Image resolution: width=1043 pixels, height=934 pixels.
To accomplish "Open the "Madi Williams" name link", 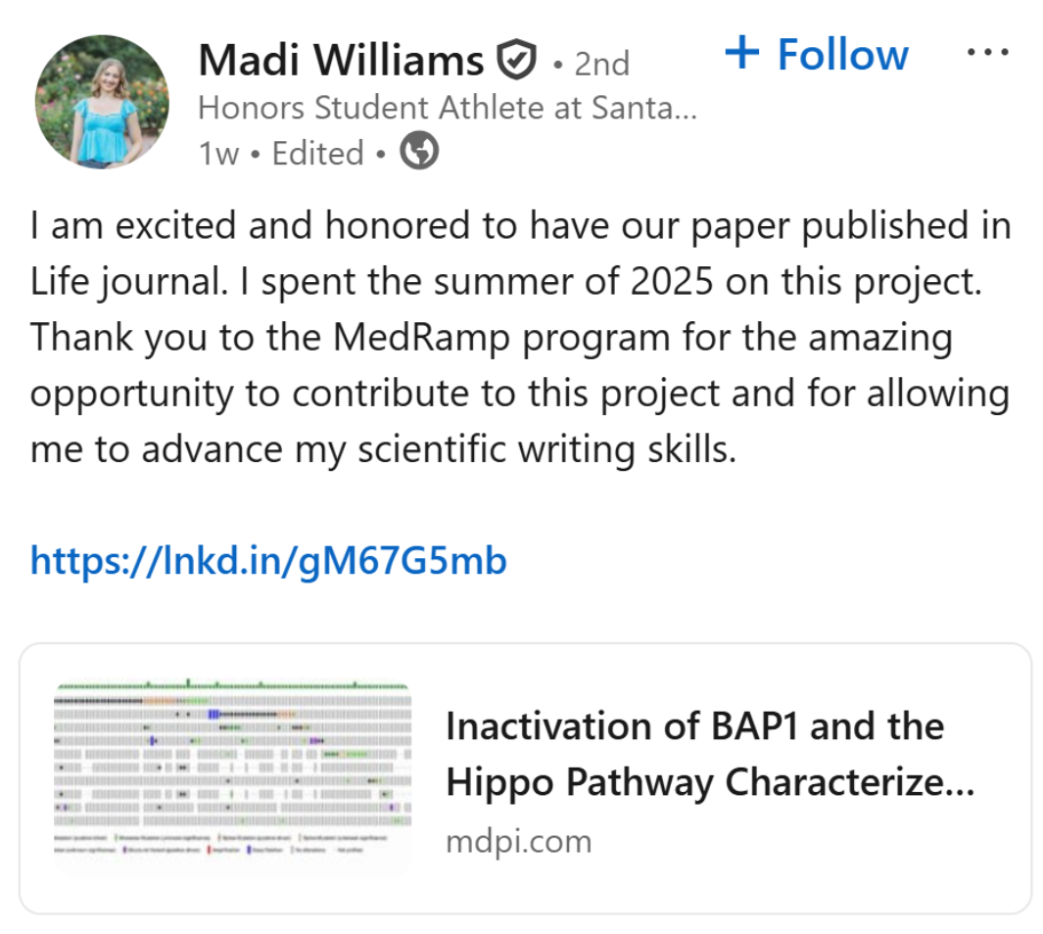I will [341, 62].
